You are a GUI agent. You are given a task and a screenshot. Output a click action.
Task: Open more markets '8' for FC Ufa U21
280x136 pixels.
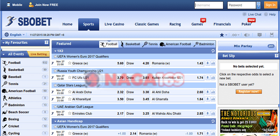click(208, 78)
